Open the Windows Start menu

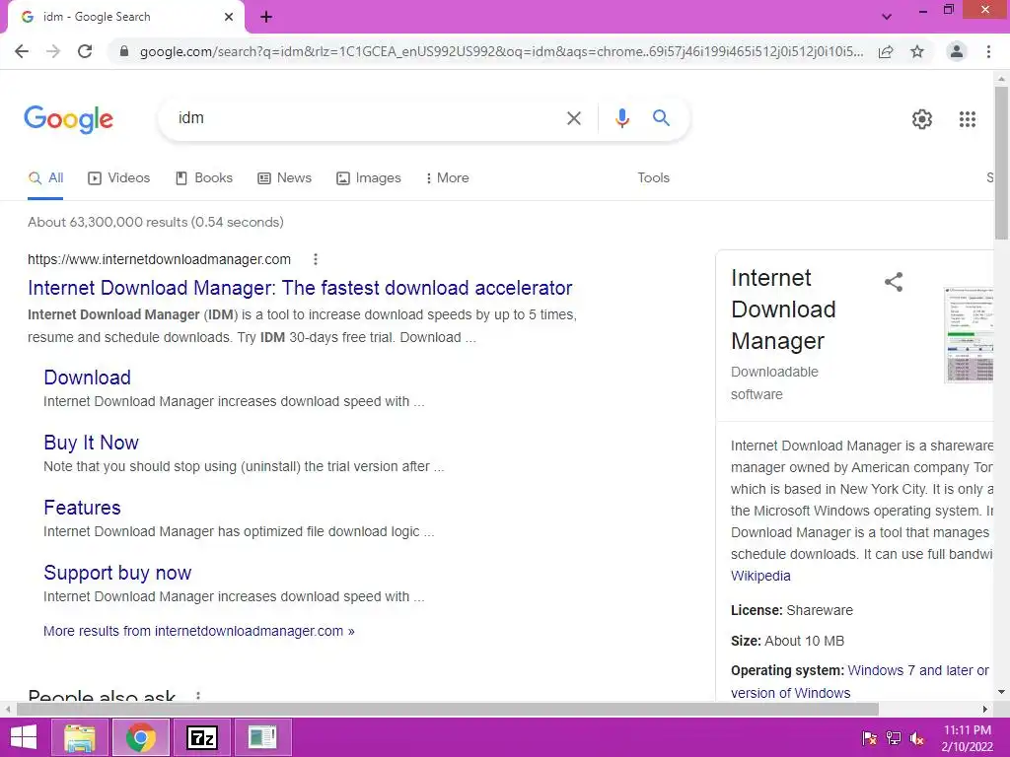(x=24, y=737)
